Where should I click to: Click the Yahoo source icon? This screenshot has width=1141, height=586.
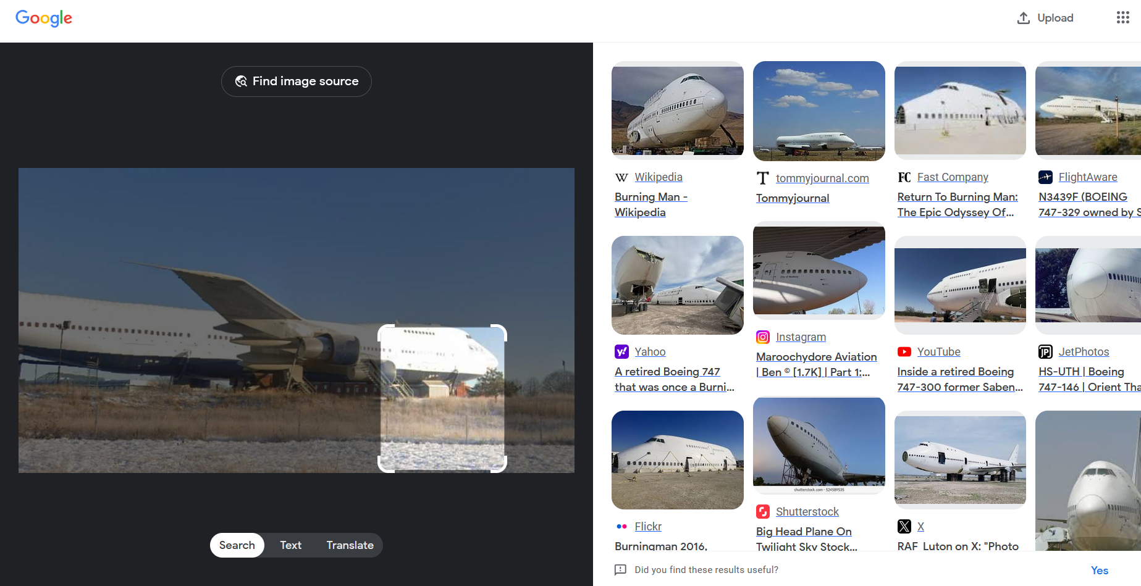[621, 352]
